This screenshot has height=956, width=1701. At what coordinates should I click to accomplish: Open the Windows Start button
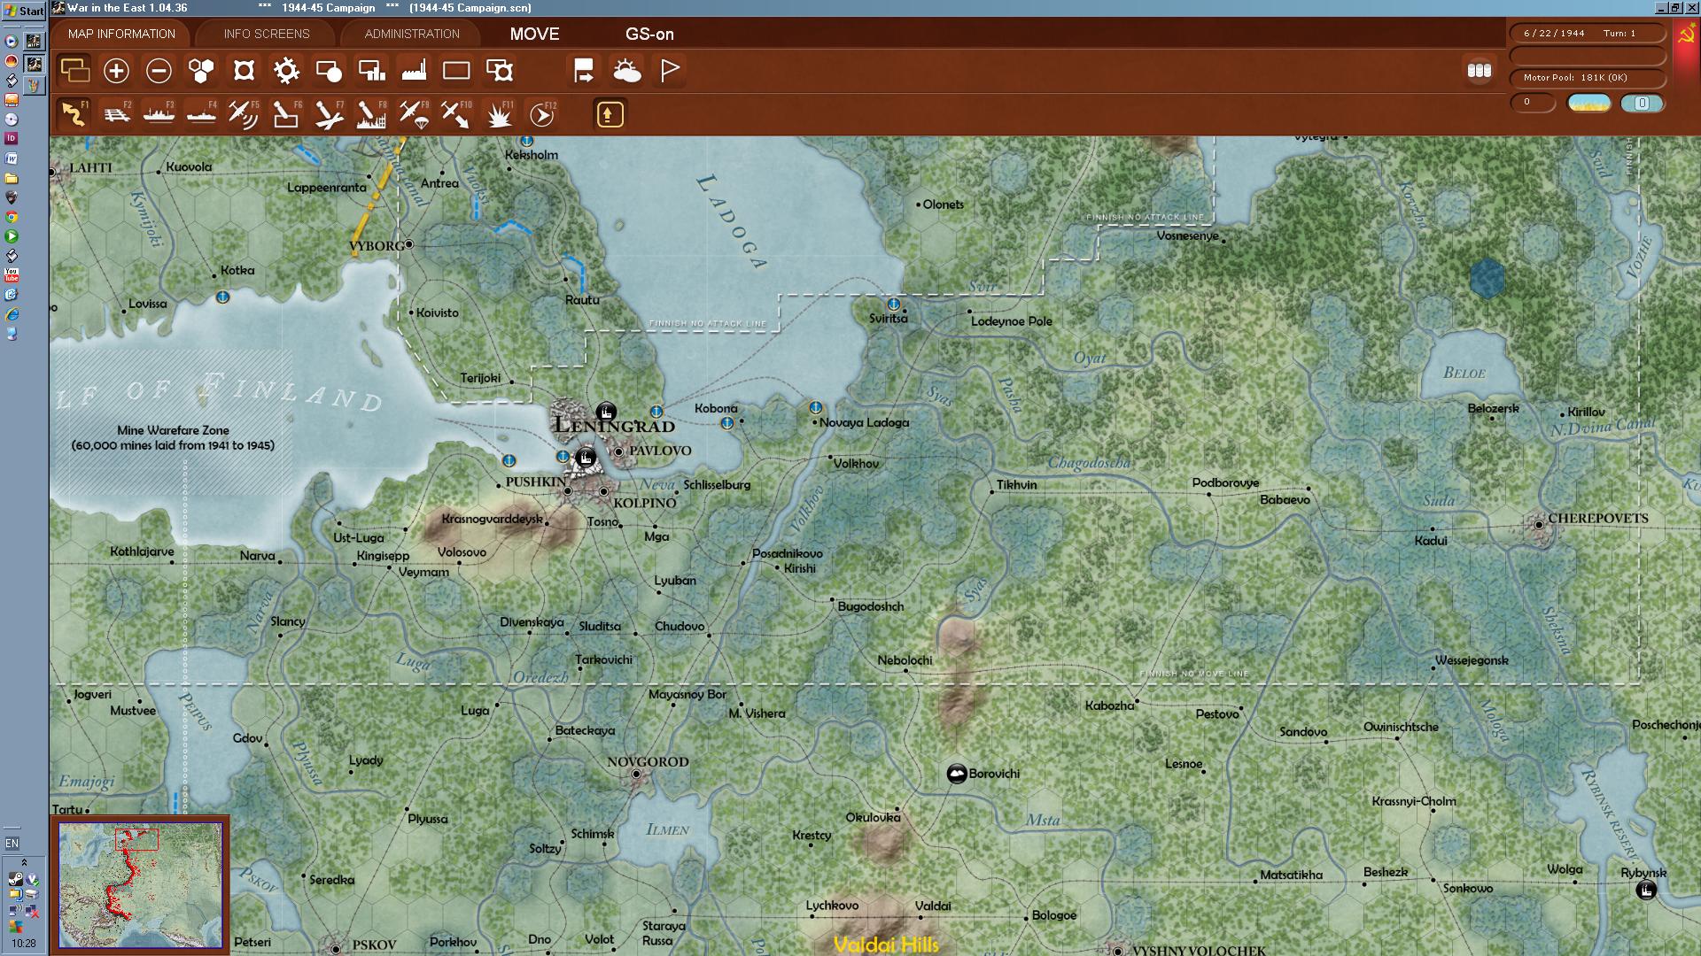[24, 11]
